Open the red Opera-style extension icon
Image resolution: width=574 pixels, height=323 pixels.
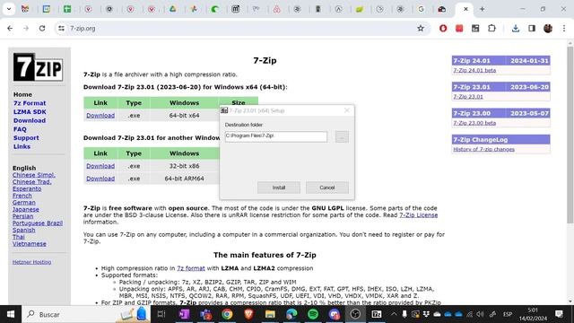pos(443,28)
